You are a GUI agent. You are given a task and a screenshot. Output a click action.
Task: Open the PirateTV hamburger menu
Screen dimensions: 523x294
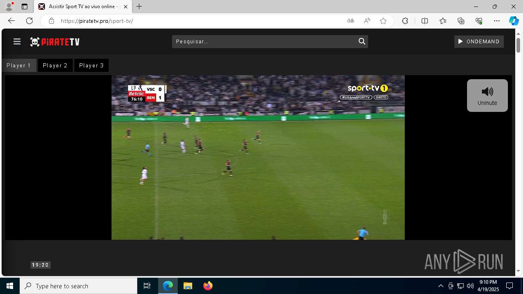tap(17, 41)
